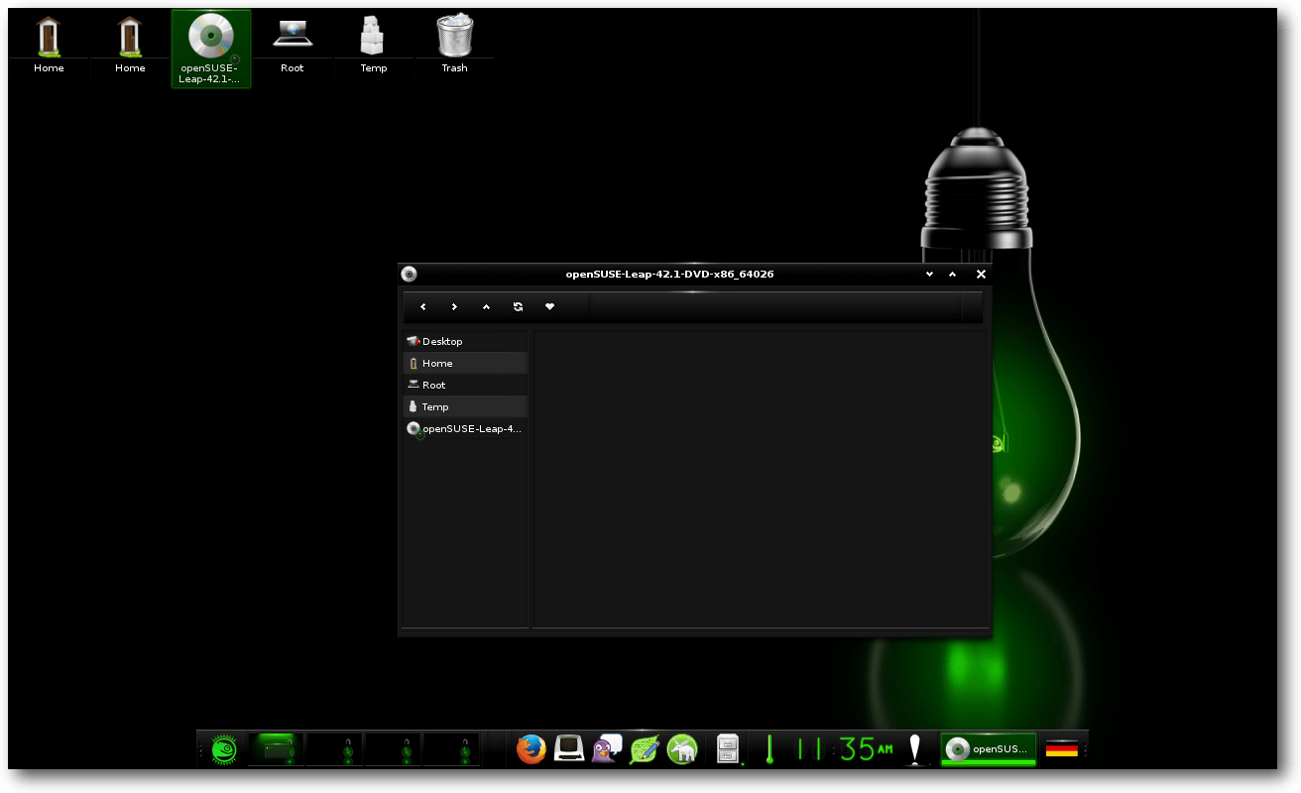
Task: Select Root in the file manager sidebar
Action: pos(465,385)
